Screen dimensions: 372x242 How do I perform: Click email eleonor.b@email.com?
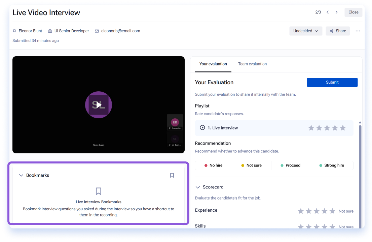coord(120,31)
